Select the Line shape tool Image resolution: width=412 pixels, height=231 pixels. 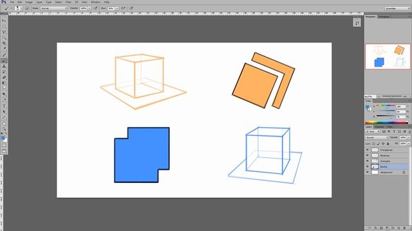click(x=4, y=117)
